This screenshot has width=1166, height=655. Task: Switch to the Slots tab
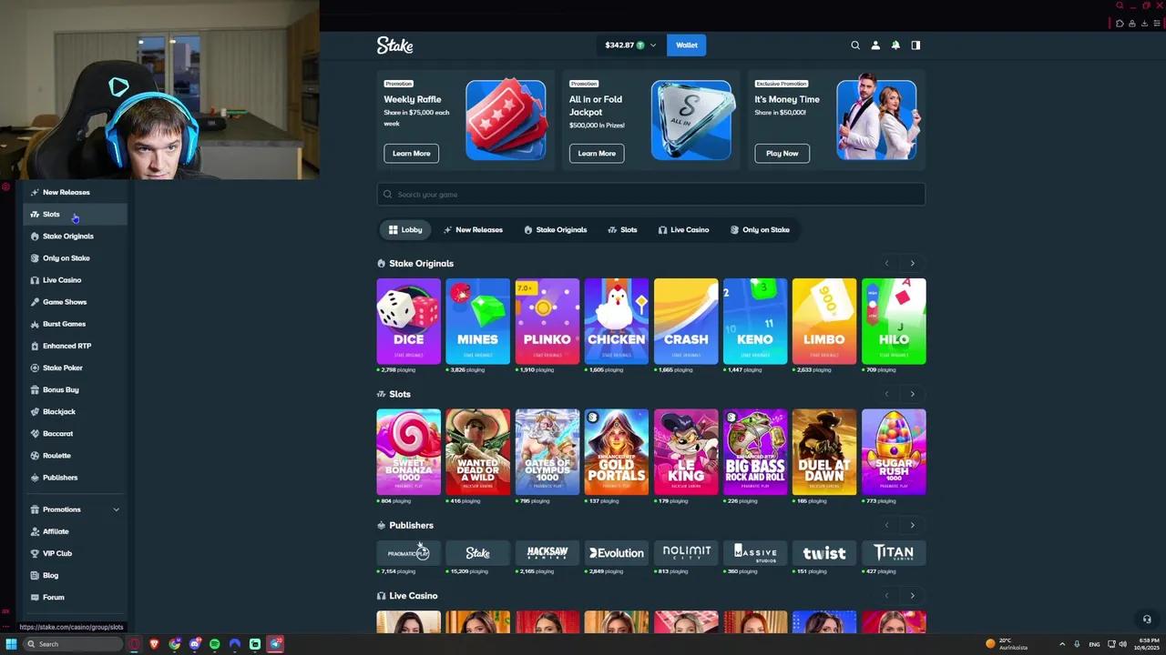tap(622, 230)
